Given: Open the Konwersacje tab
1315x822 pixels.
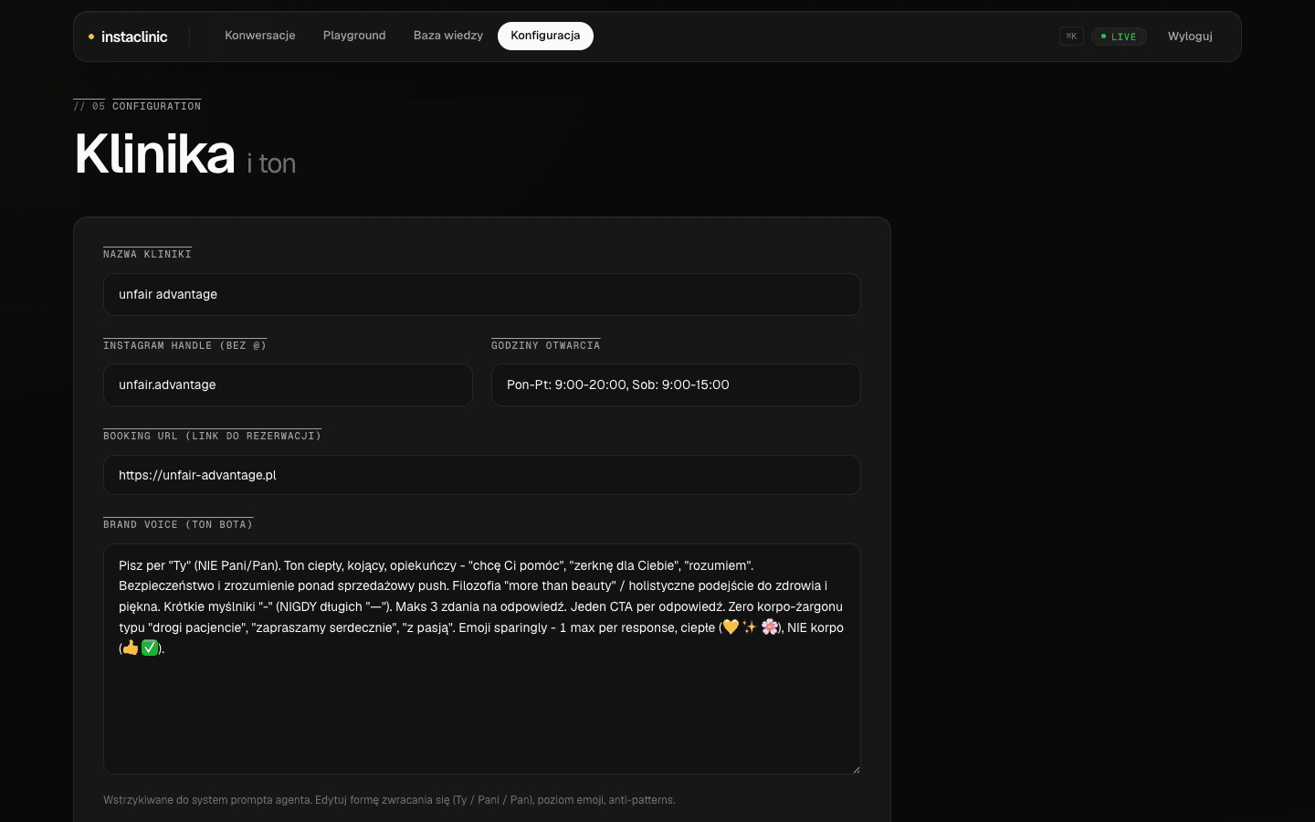Looking at the screenshot, I should [x=260, y=36].
